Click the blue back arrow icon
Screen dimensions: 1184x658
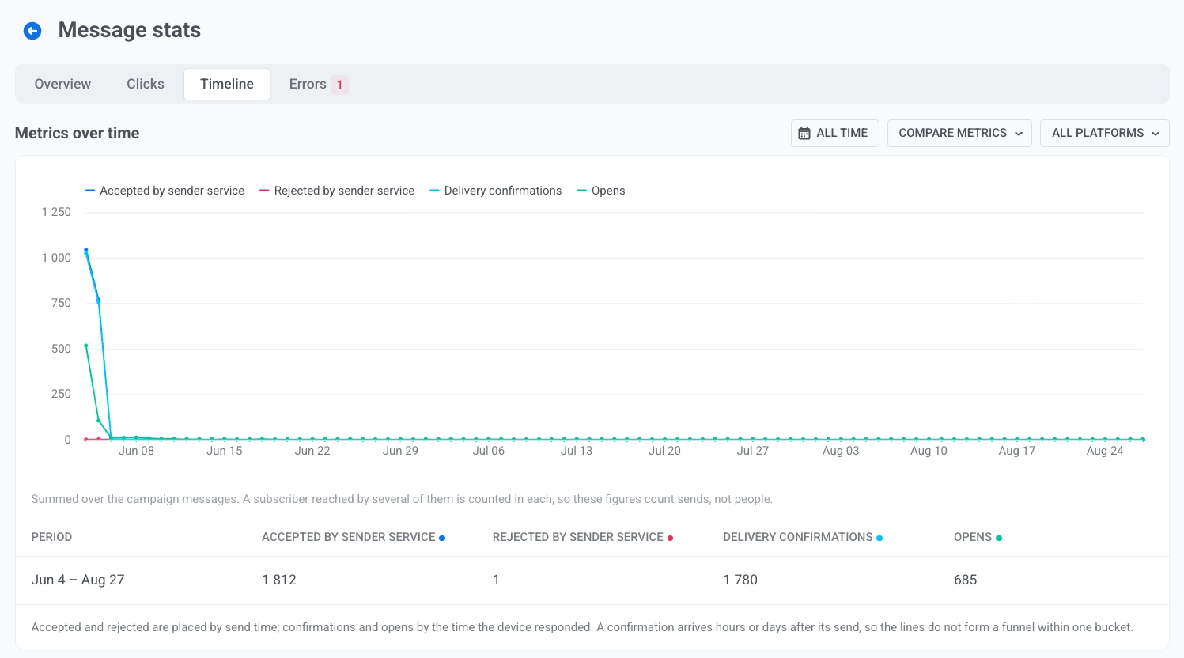(32, 31)
